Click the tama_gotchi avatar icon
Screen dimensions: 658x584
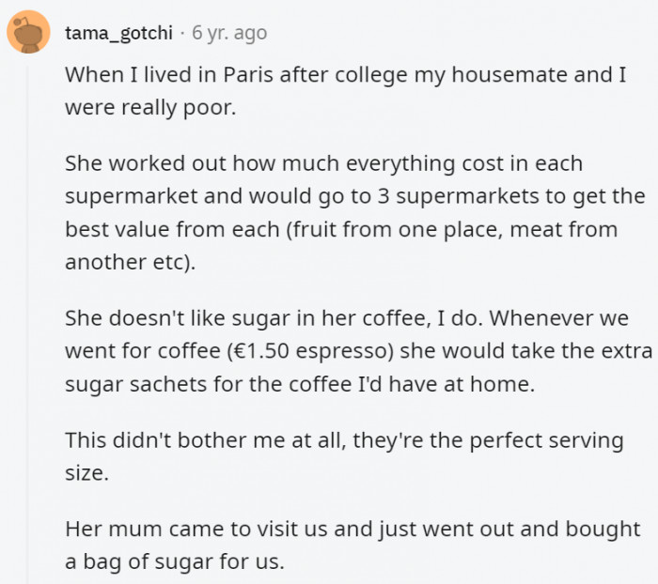coord(29,34)
